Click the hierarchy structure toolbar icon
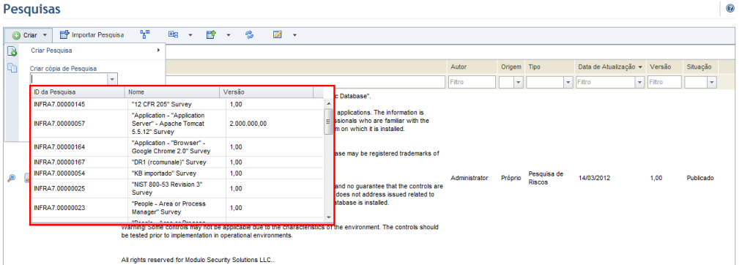 tap(145, 34)
